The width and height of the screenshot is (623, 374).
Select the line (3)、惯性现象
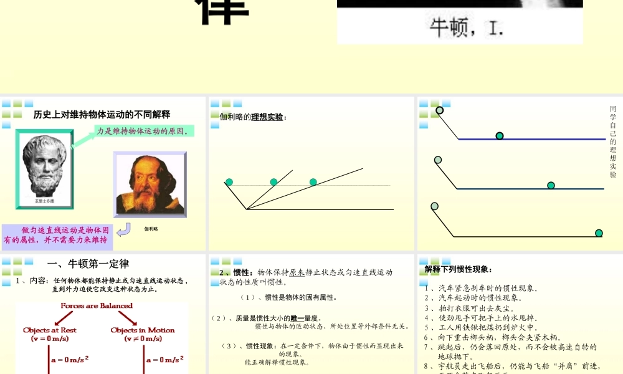(312, 350)
